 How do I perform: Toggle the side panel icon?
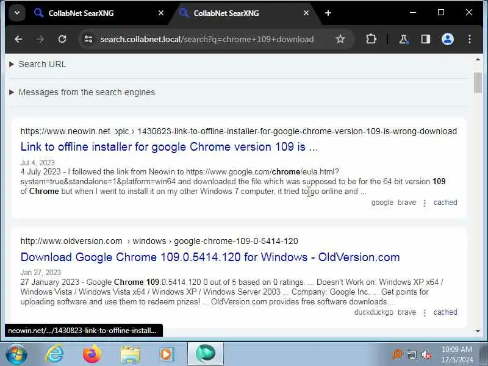pyautogui.click(x=425, y=39)
